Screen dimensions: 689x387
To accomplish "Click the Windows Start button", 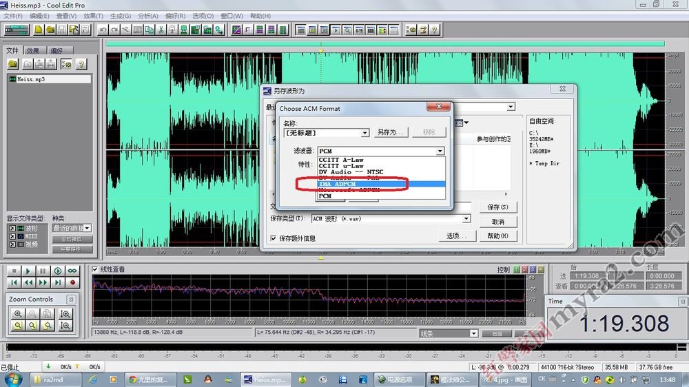I will [x=12, y=379].
